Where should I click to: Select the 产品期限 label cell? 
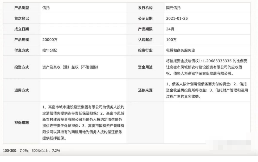pos(145,29)
